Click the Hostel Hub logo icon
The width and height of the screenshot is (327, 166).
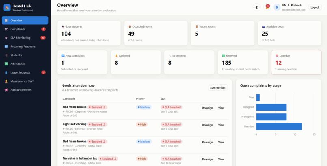click(x=7, y=8)
